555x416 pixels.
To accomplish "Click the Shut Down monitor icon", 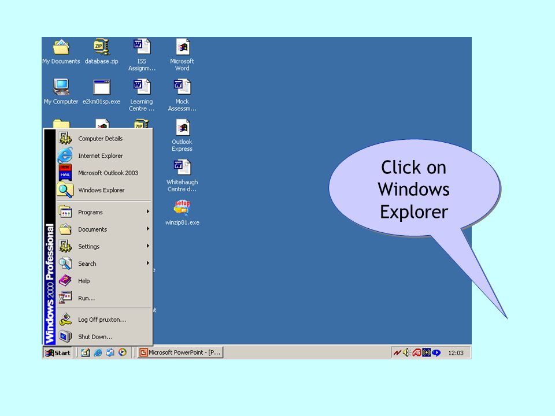I will tap(65, 336).
